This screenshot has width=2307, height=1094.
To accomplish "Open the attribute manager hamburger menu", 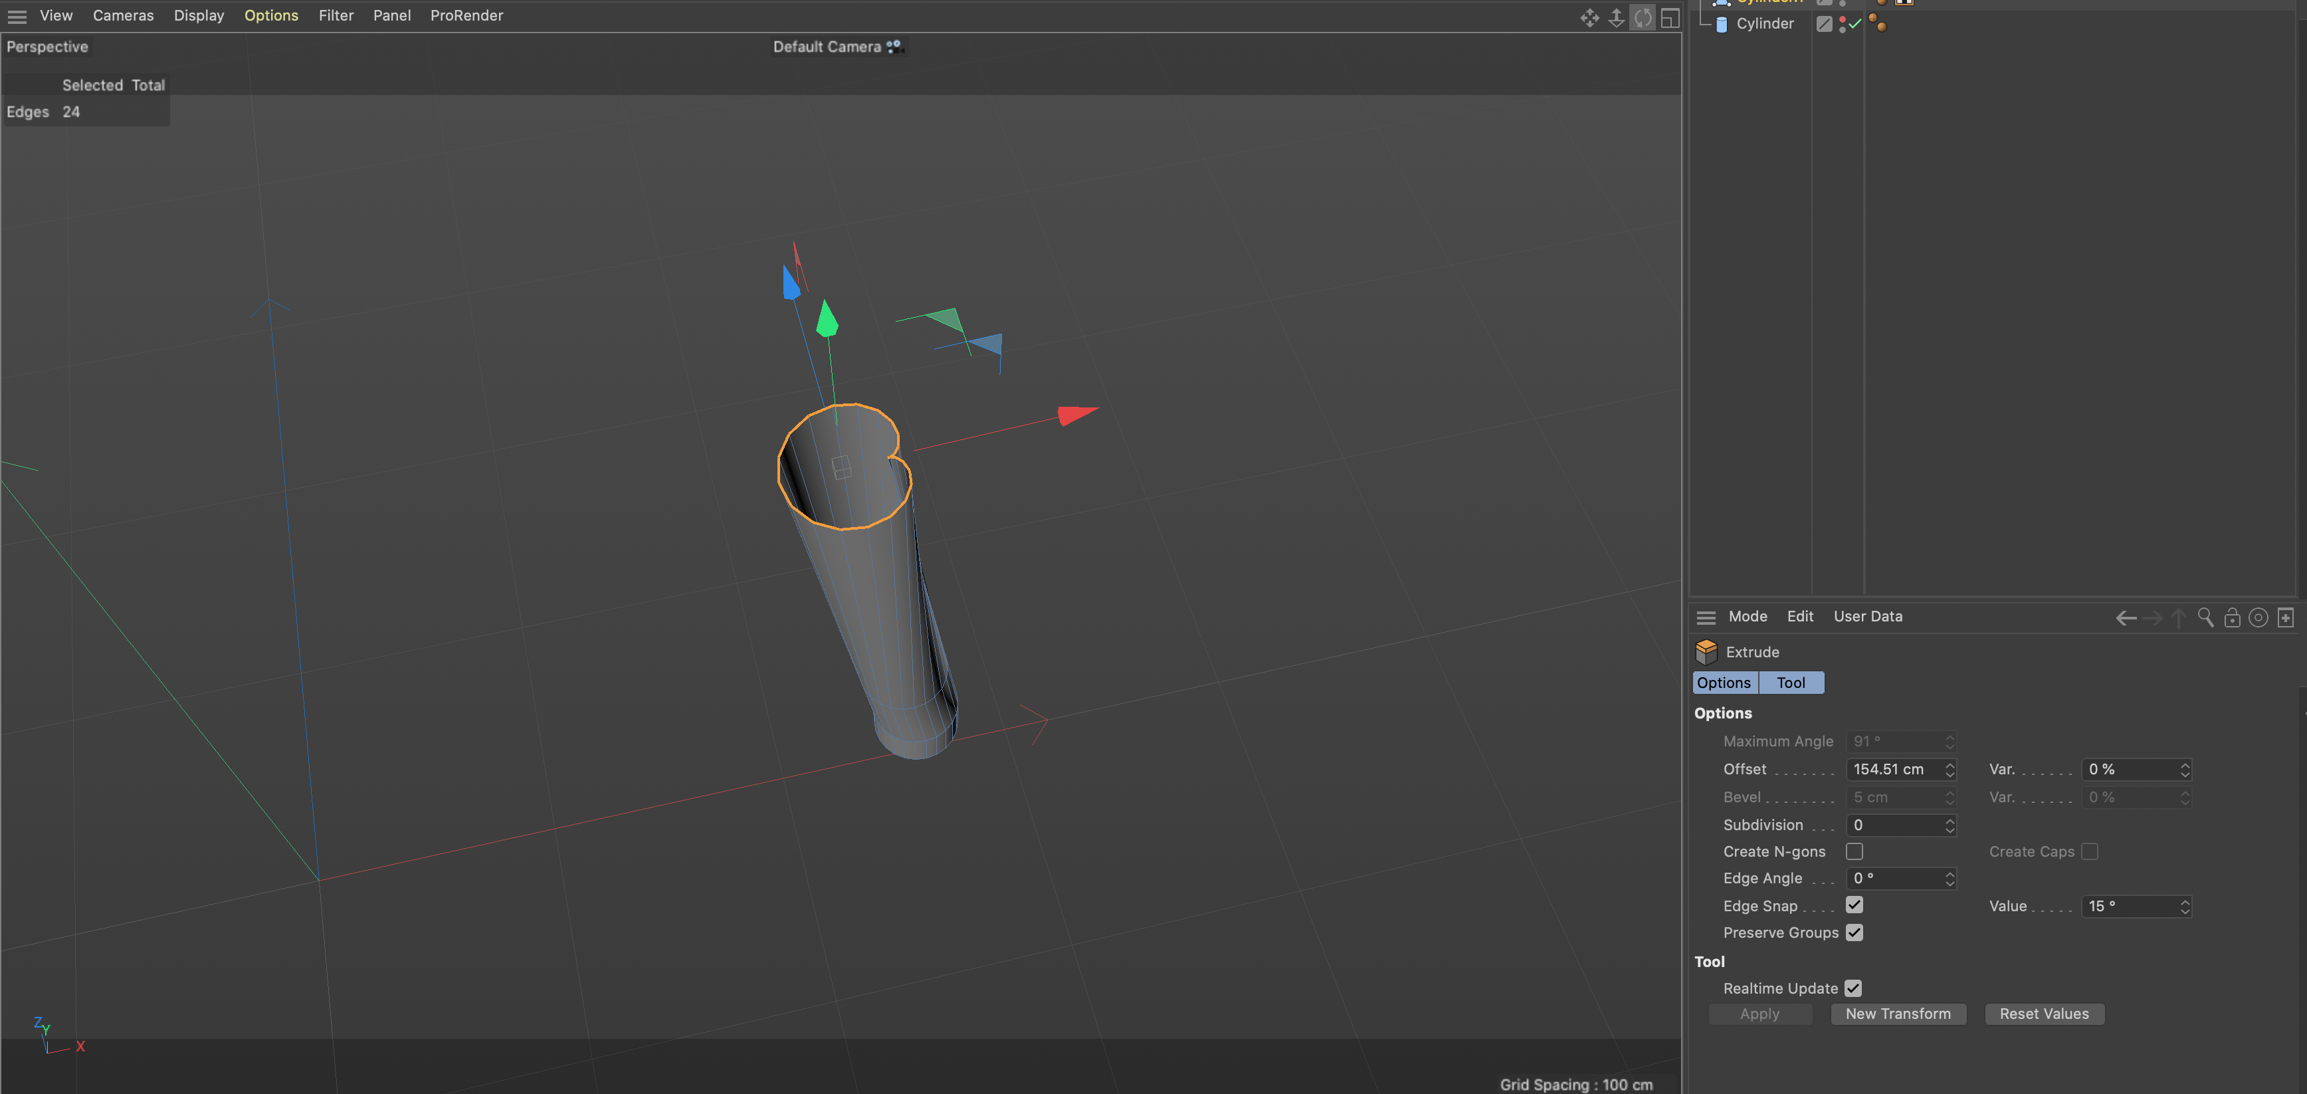I will coord(1705,617).
